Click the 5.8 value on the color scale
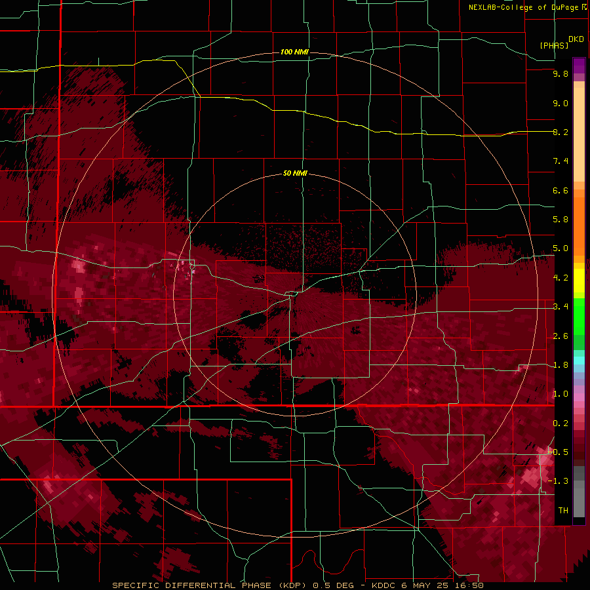This screenshot has height=590, width=590. 560,220
